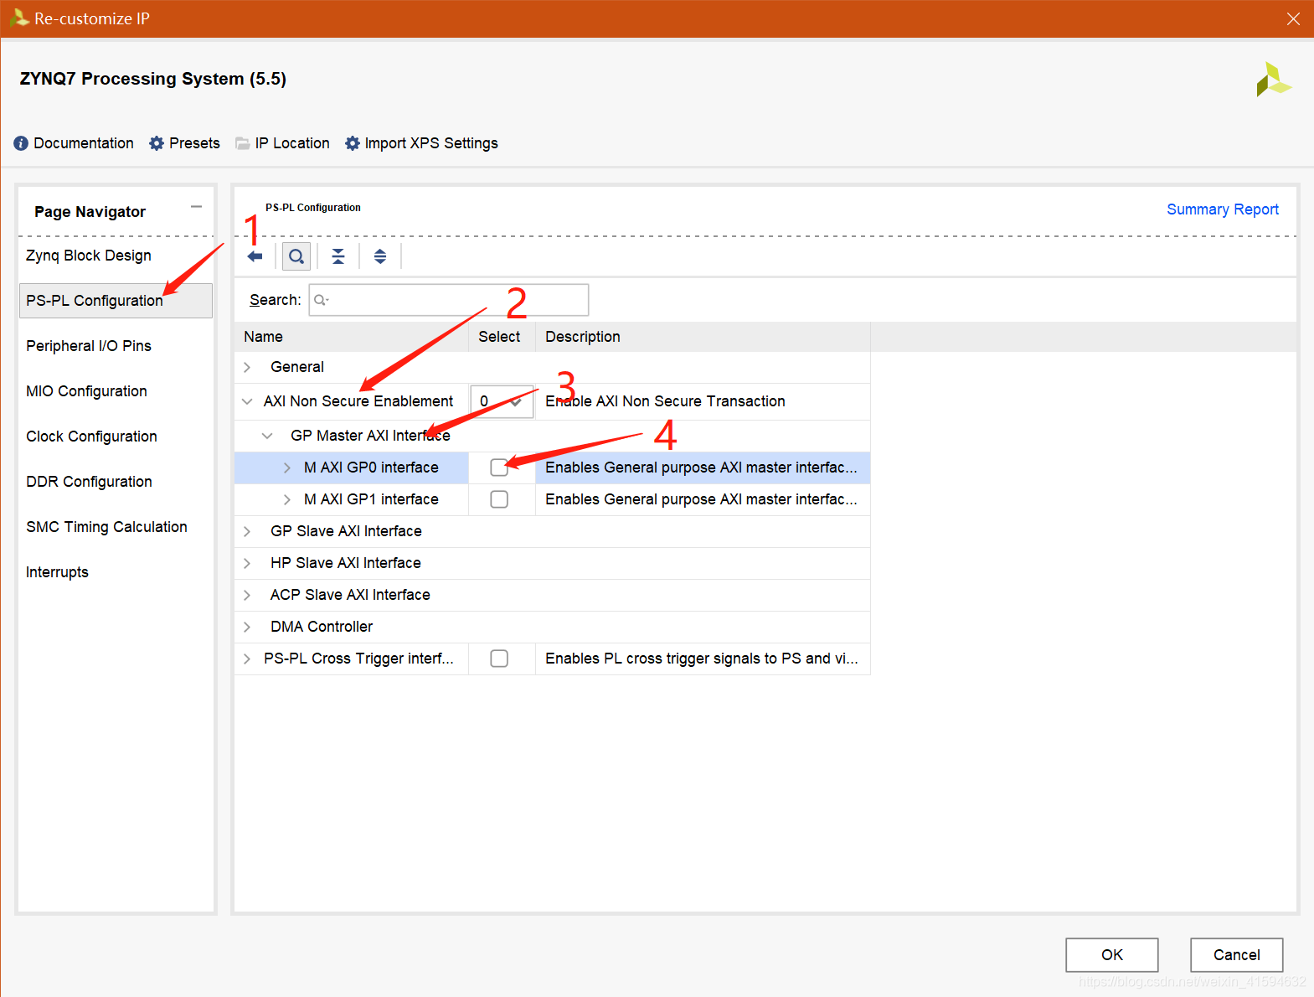
Task: Expand HP Slave AXI Interface row
Action: [247, 563]
